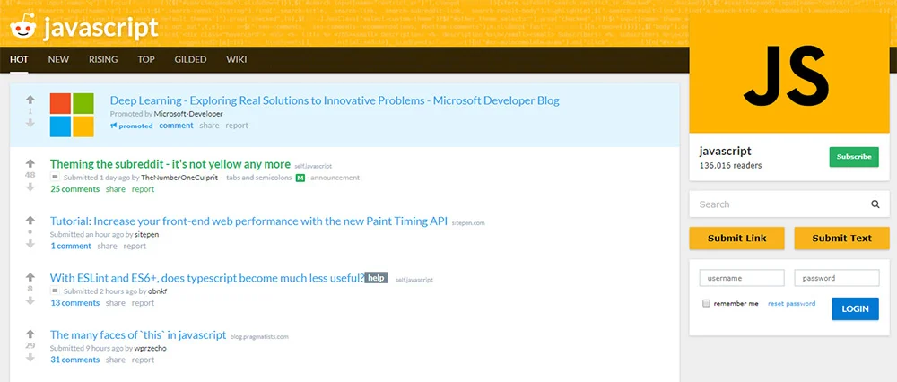Open user TheNumberOneCulprit profile
This screenshot has width=897, height=382.
[x=179, y=178]
